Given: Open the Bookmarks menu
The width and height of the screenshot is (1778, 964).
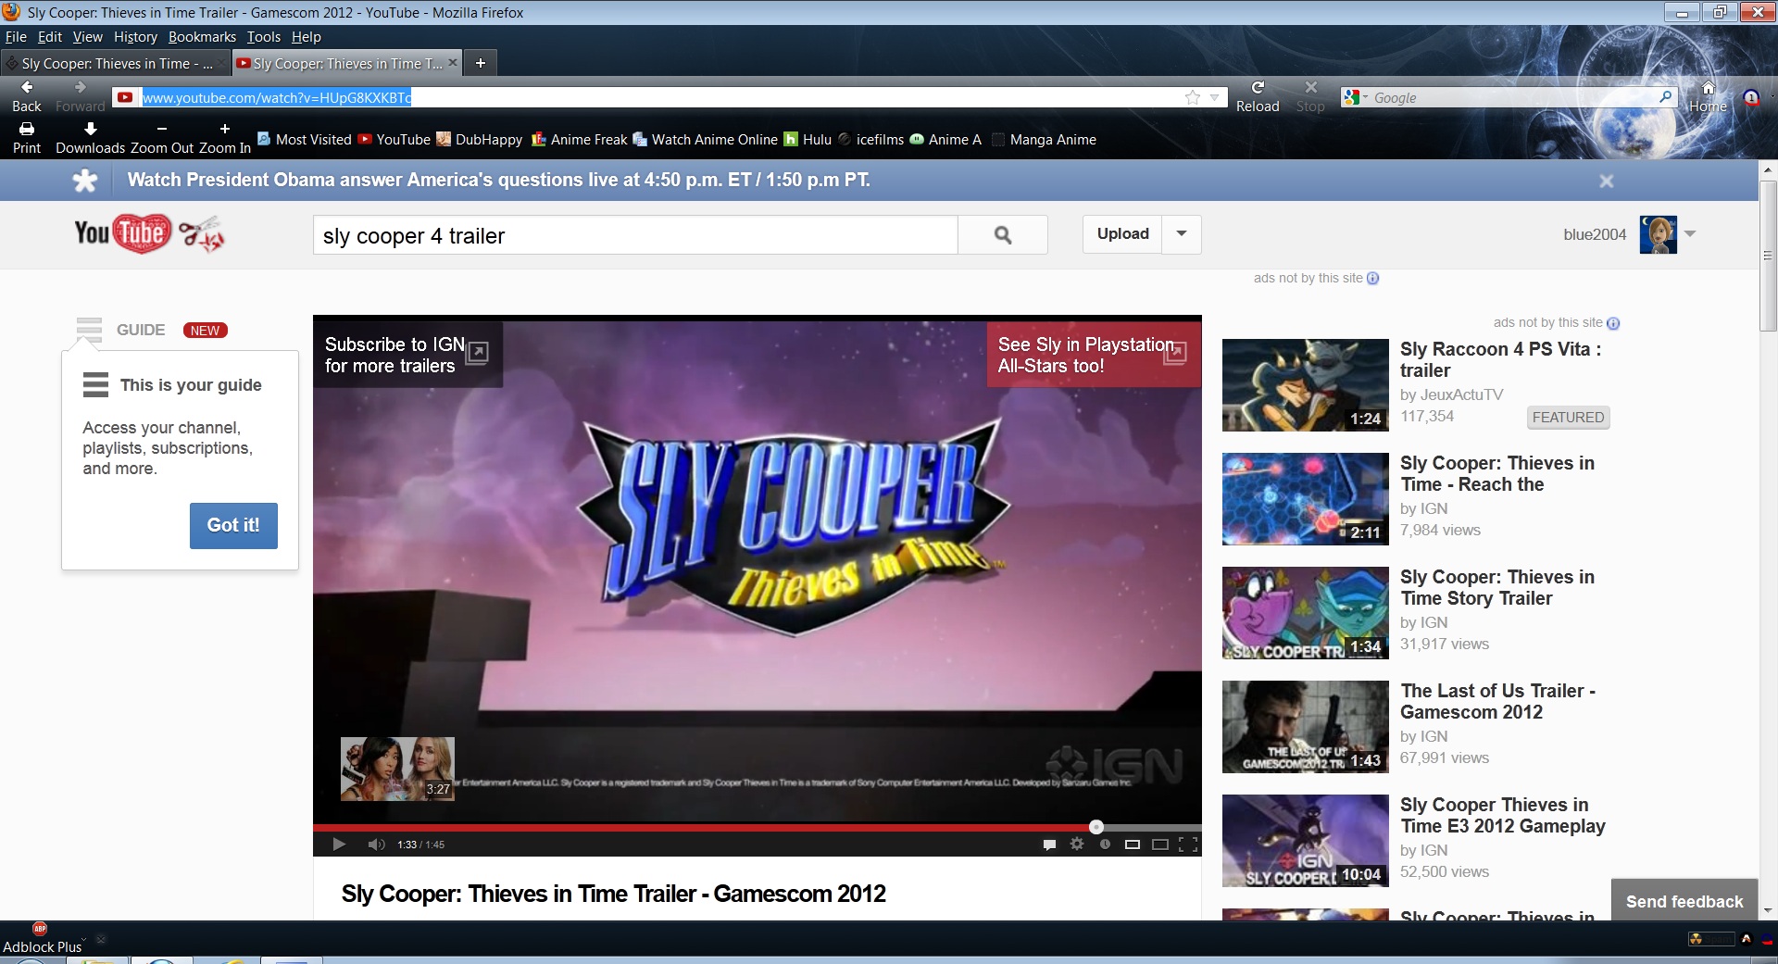Looking at the screenshot, I should click(202, 37).
